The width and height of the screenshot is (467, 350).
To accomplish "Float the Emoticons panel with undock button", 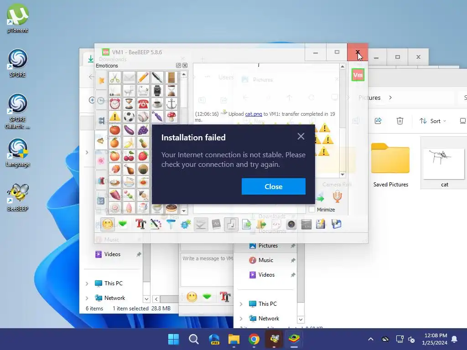I will 178,66.
